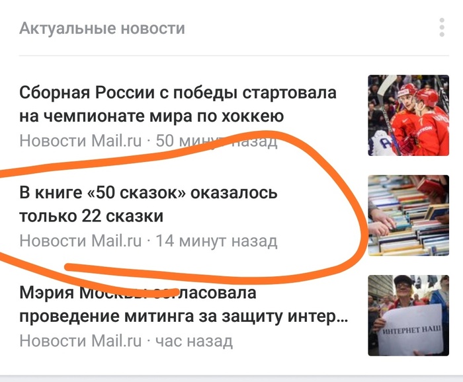Open the book stall thumbnail
The image size is (463, 382).
408,215
